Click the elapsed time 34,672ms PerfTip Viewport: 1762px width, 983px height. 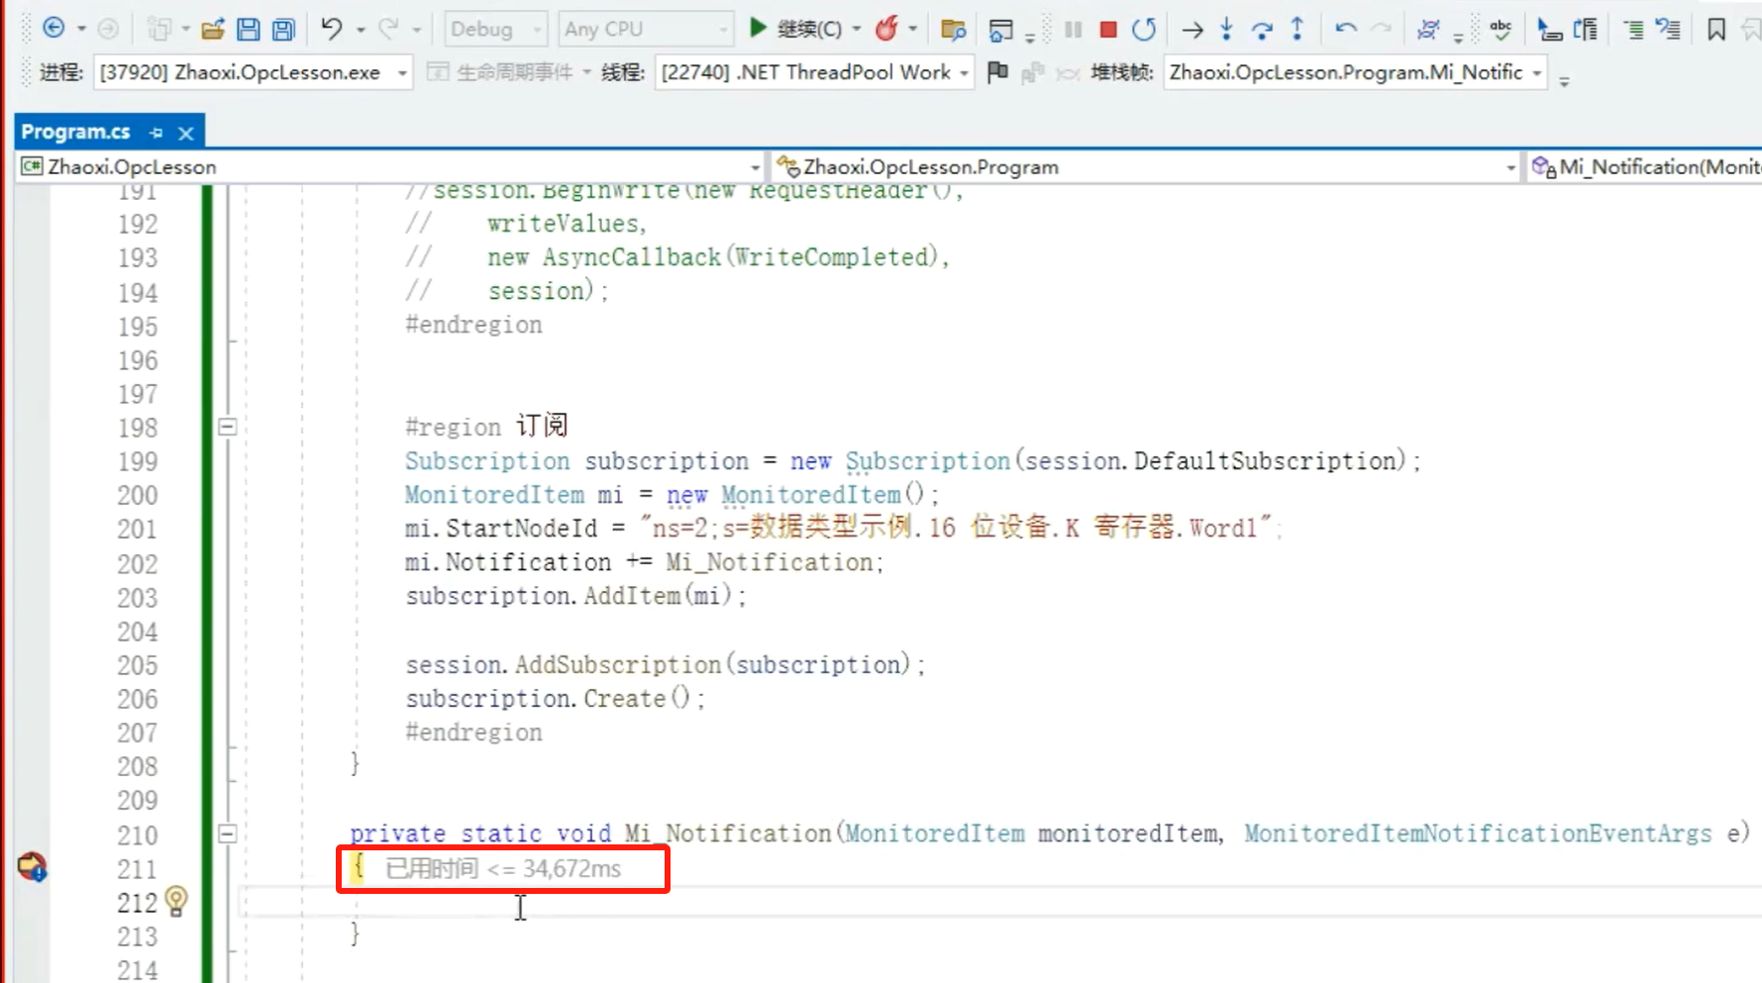pyautogui.click(x=503, y=869)
